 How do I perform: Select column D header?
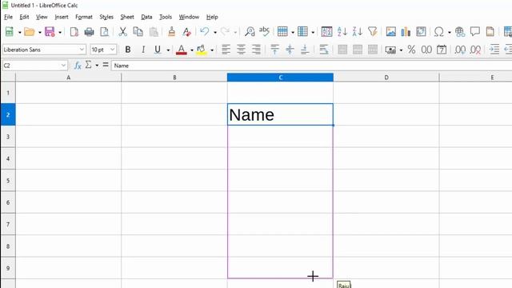[386, 78]
